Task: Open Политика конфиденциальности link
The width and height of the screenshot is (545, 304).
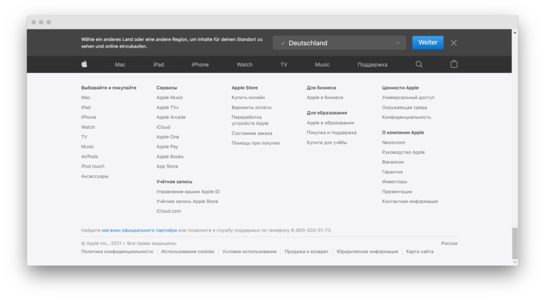Action: pos(117,252)
